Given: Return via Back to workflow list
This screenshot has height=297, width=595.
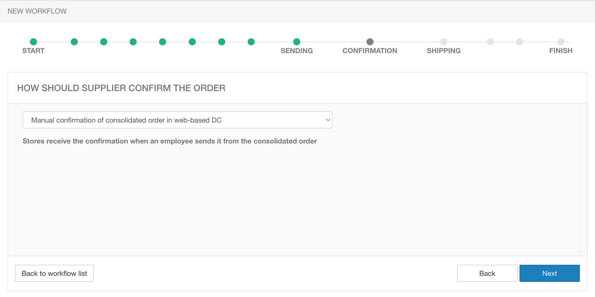Looking at the screenshot, I should [x=54, y=273].
